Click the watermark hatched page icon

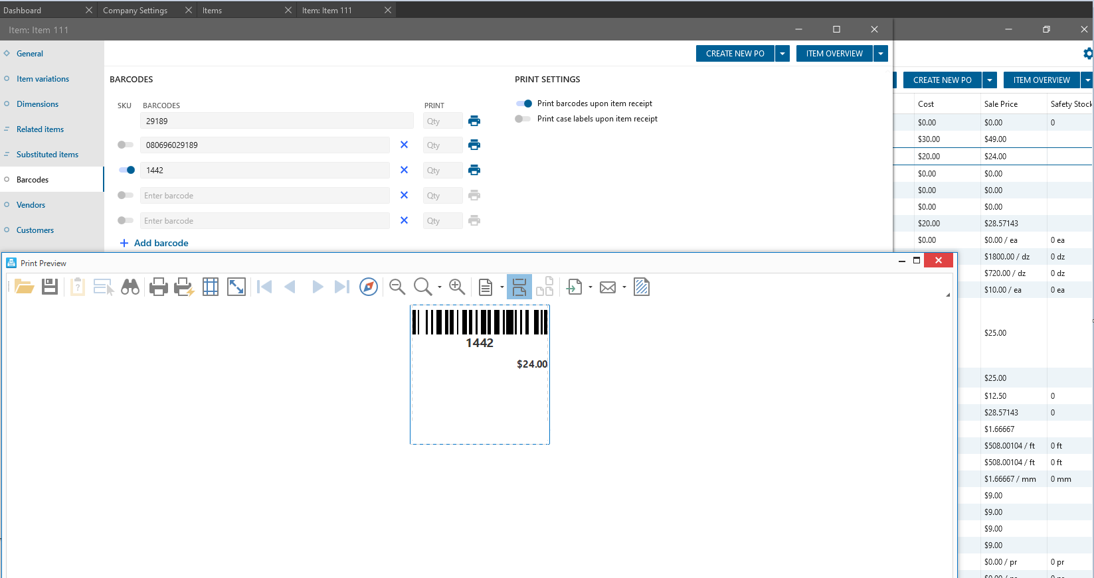point(642,287)
